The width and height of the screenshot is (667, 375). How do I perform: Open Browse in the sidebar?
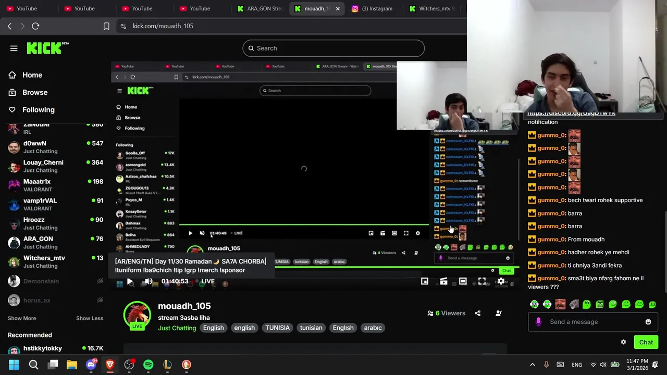coord(34,92)
